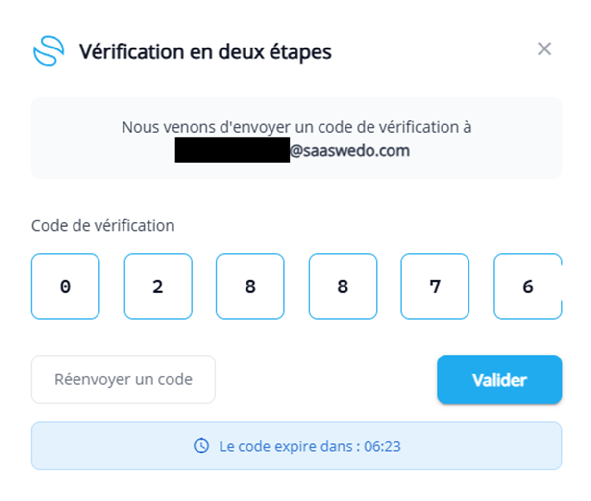Click the 'Vérification en deux étapes' title

[205, 52]
